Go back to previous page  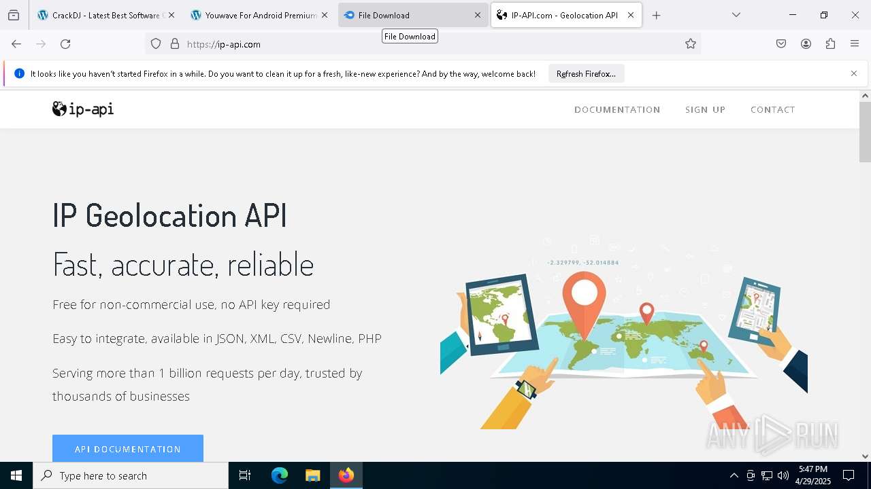[16, 44]
